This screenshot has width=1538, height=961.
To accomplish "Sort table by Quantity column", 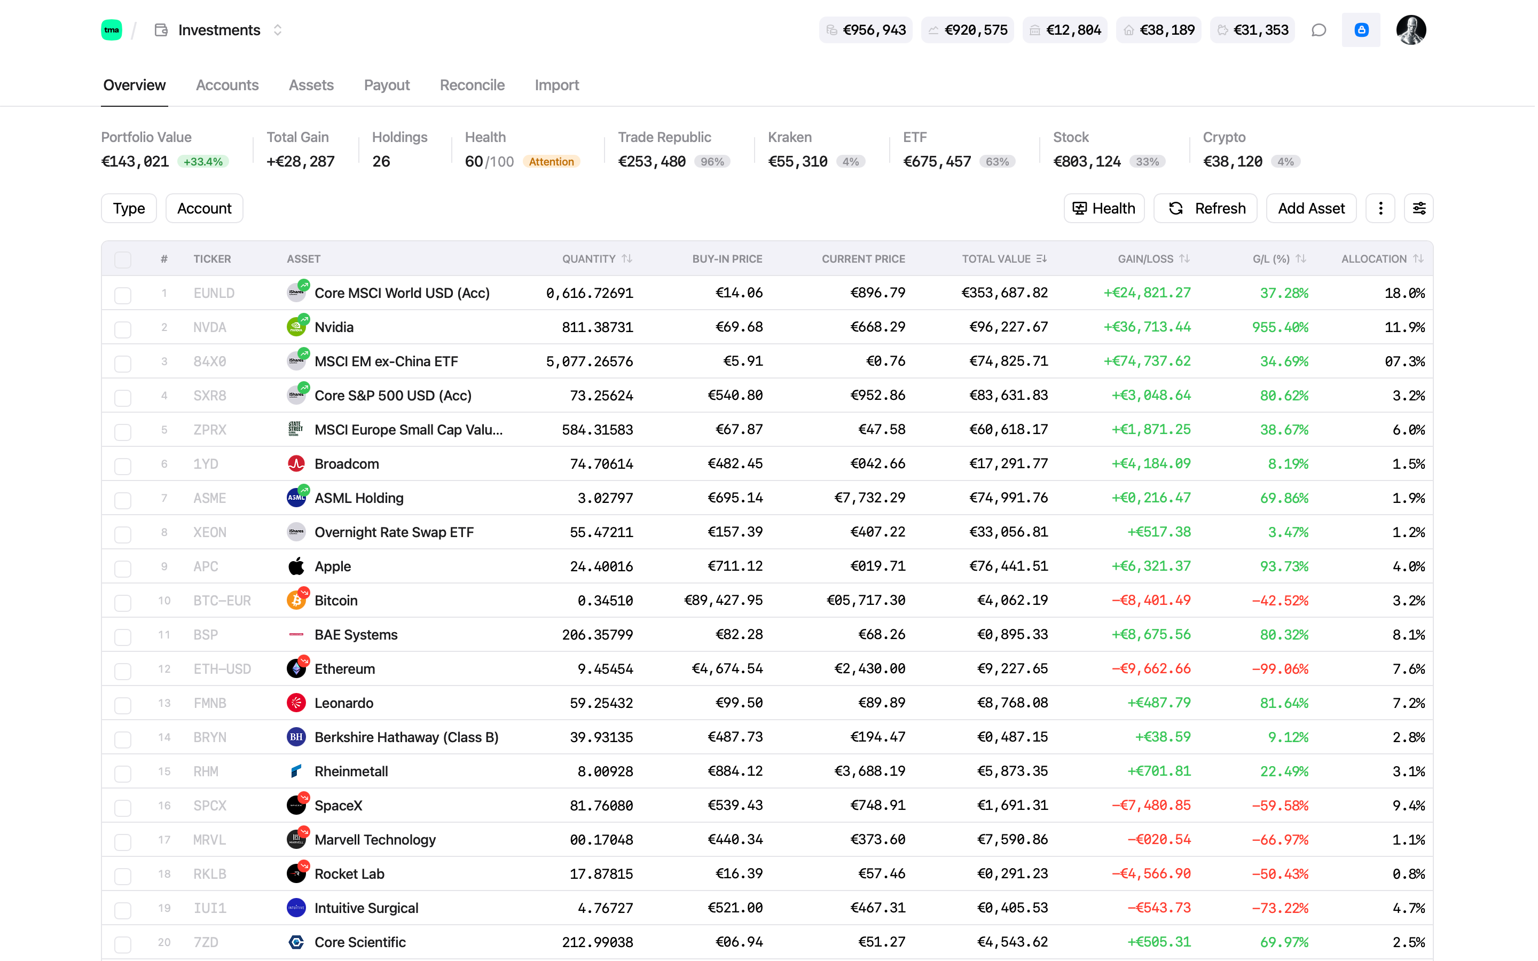I will point(598,259).
